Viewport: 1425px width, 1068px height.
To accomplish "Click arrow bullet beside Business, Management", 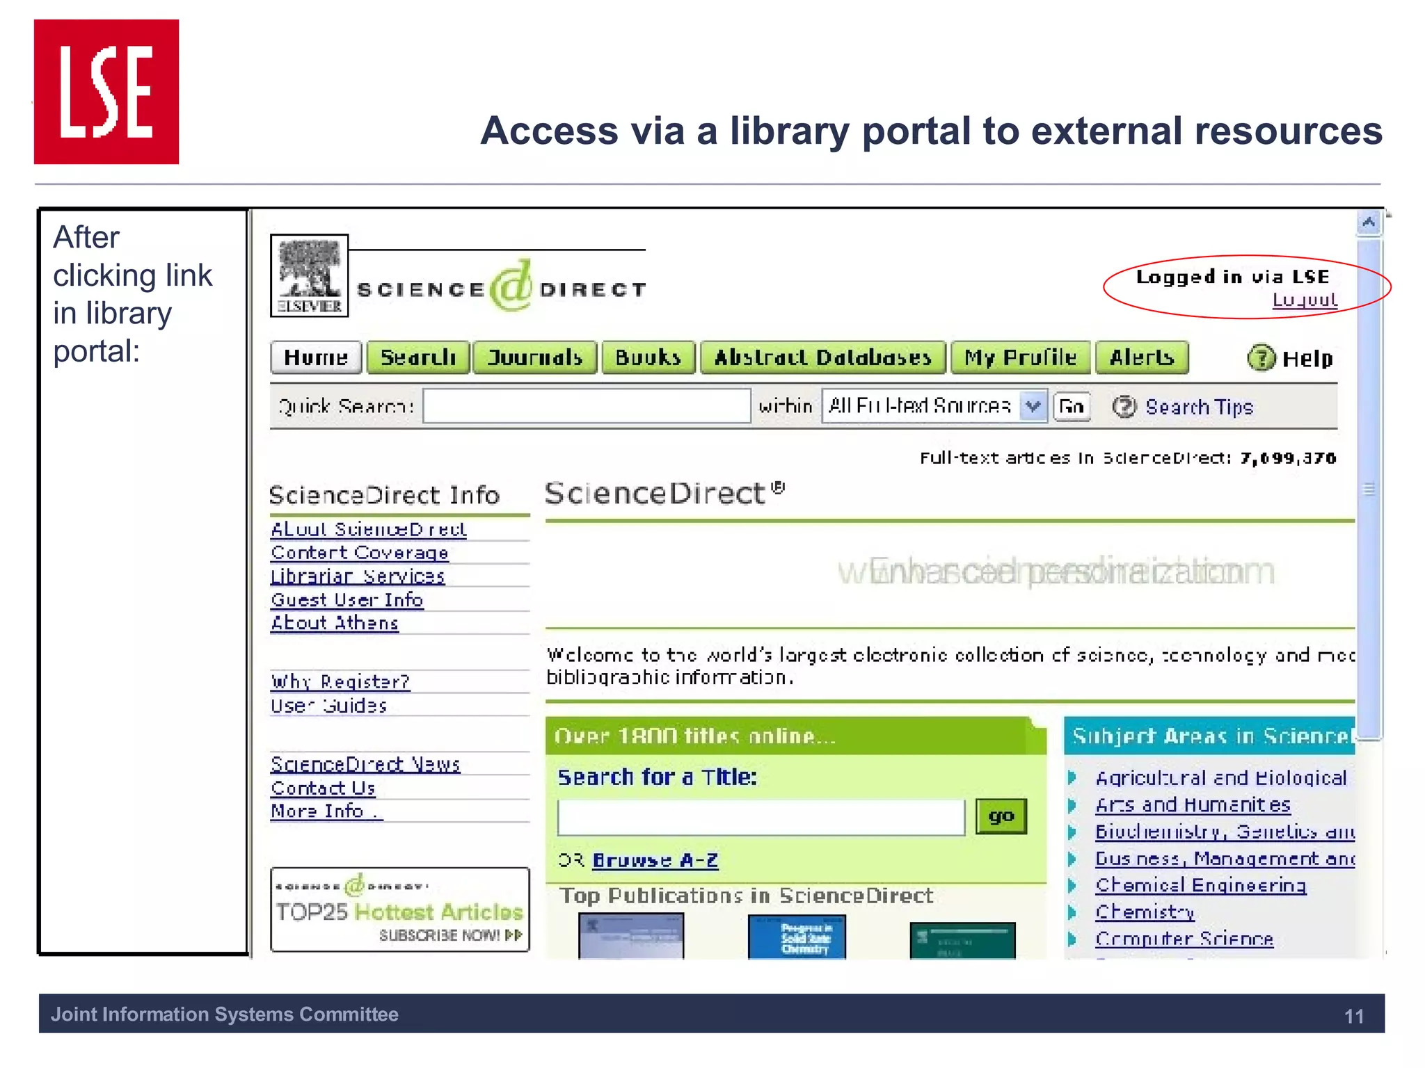I will click(1072, 859).
